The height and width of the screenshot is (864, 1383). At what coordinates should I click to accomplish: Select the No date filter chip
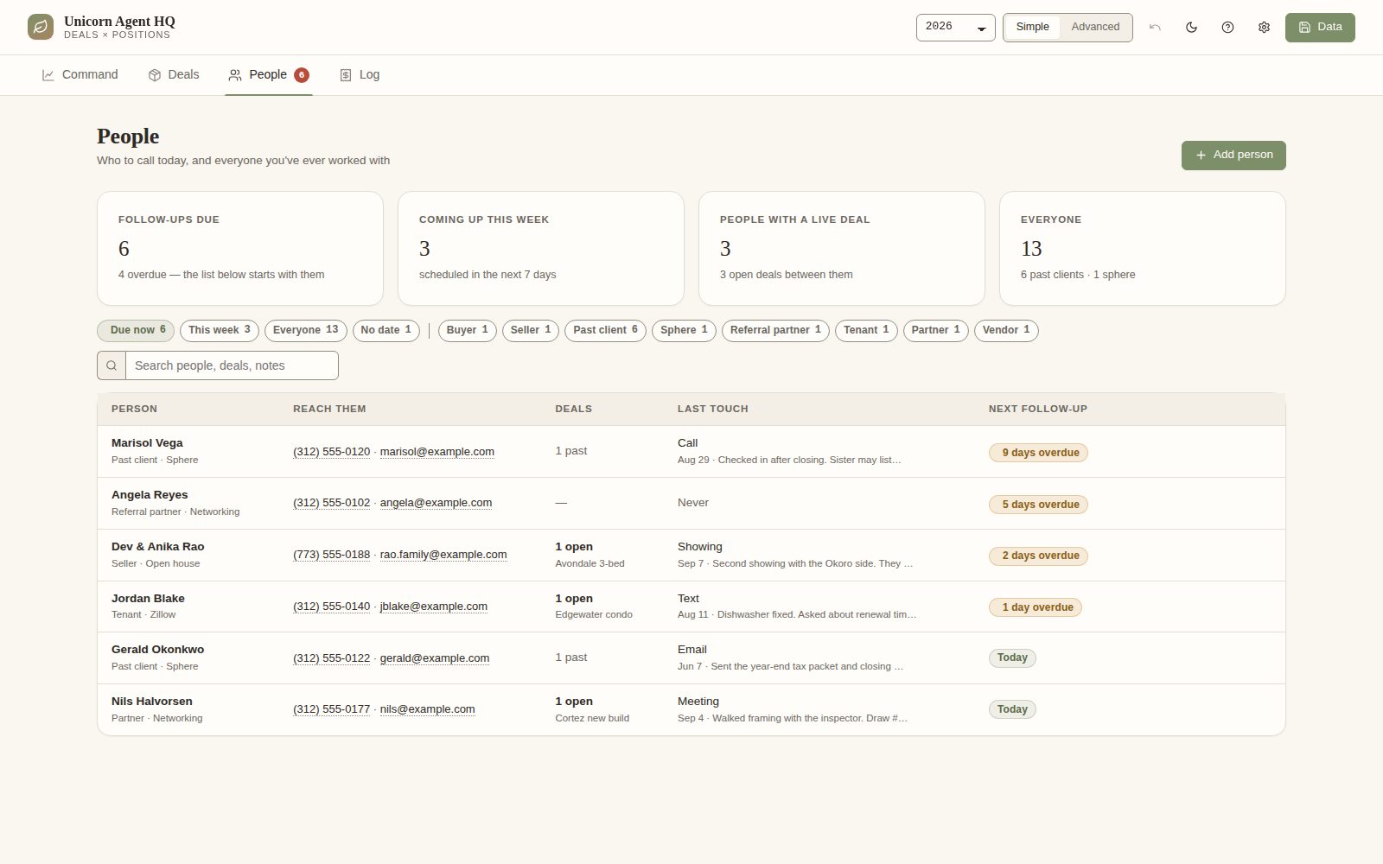pos(386,330)
